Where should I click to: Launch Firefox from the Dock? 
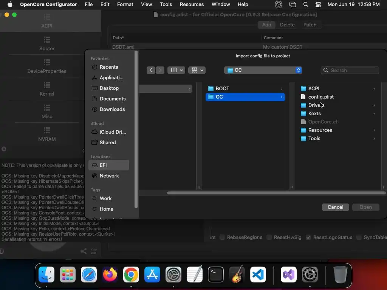tap(110, 275)
